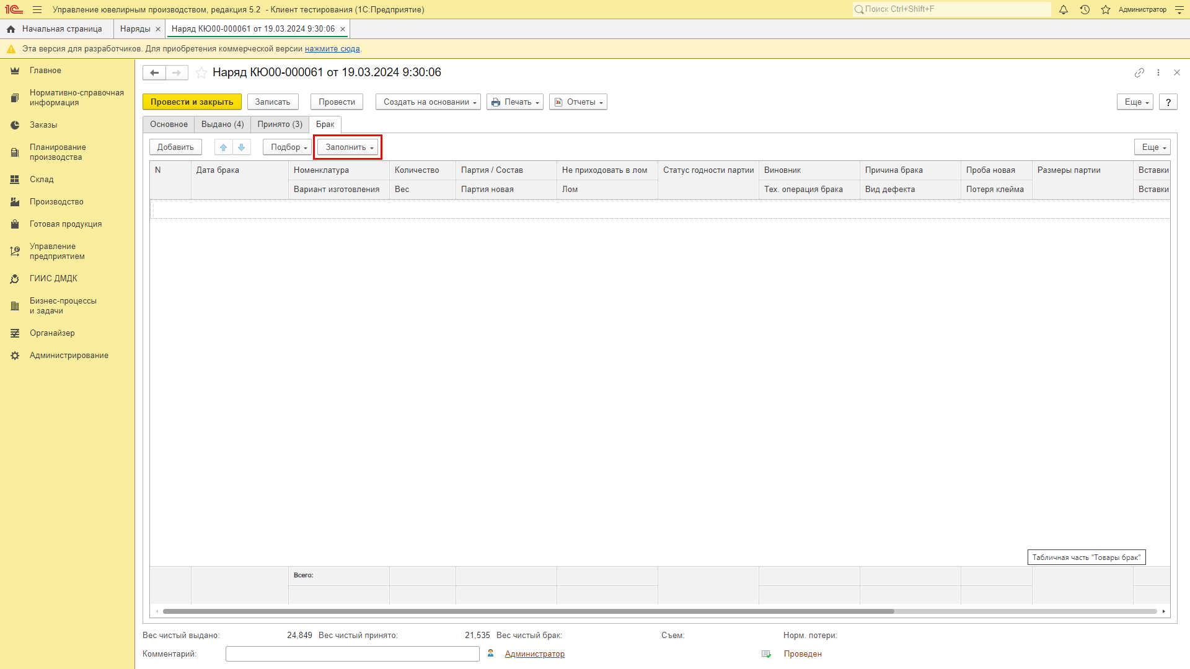Open Администратор link at bottom

pos(535,654)
